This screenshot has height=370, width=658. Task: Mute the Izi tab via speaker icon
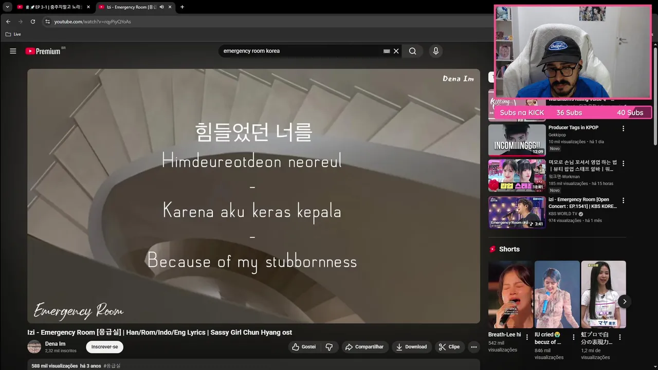pos(161,7)
